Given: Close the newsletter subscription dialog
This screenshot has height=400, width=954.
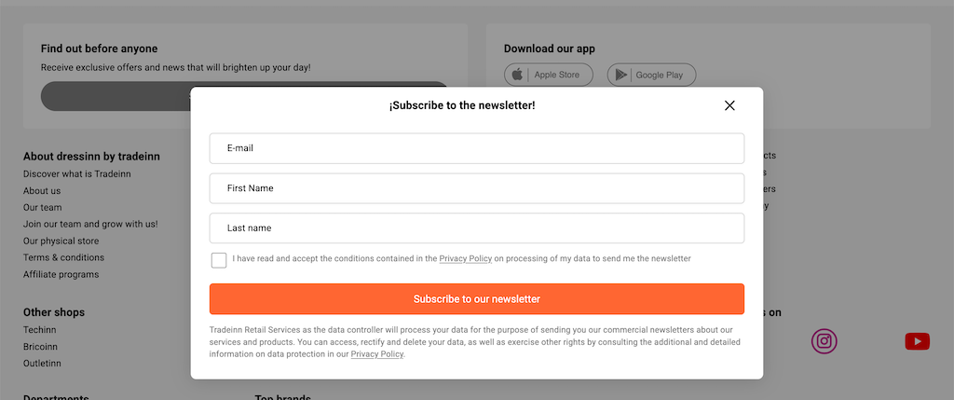Looking at the screenshot, I should tap(729, 105).
